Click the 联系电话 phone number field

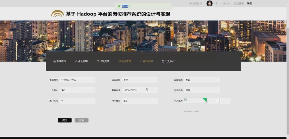(140, 90)
